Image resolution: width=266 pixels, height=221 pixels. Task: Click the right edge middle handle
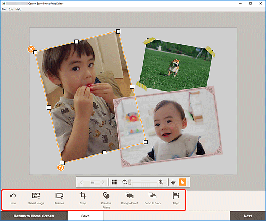point(132,87)
